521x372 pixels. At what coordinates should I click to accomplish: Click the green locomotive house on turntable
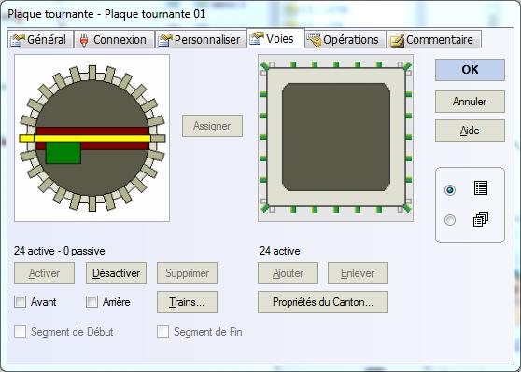coord(63,153)
